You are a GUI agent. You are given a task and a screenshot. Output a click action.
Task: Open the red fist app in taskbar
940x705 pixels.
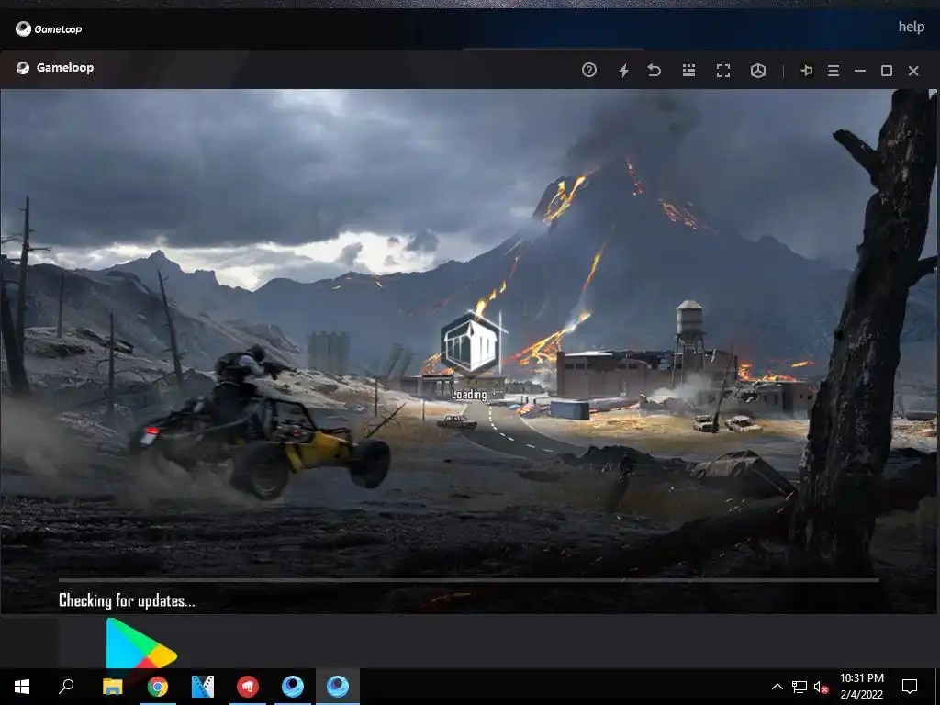[248, 687]
